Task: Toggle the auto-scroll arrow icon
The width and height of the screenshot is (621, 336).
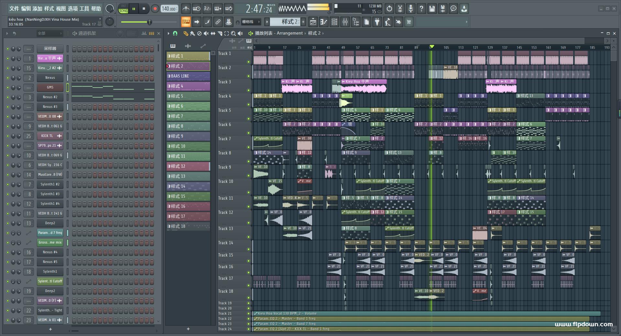Action: [197, 22]
